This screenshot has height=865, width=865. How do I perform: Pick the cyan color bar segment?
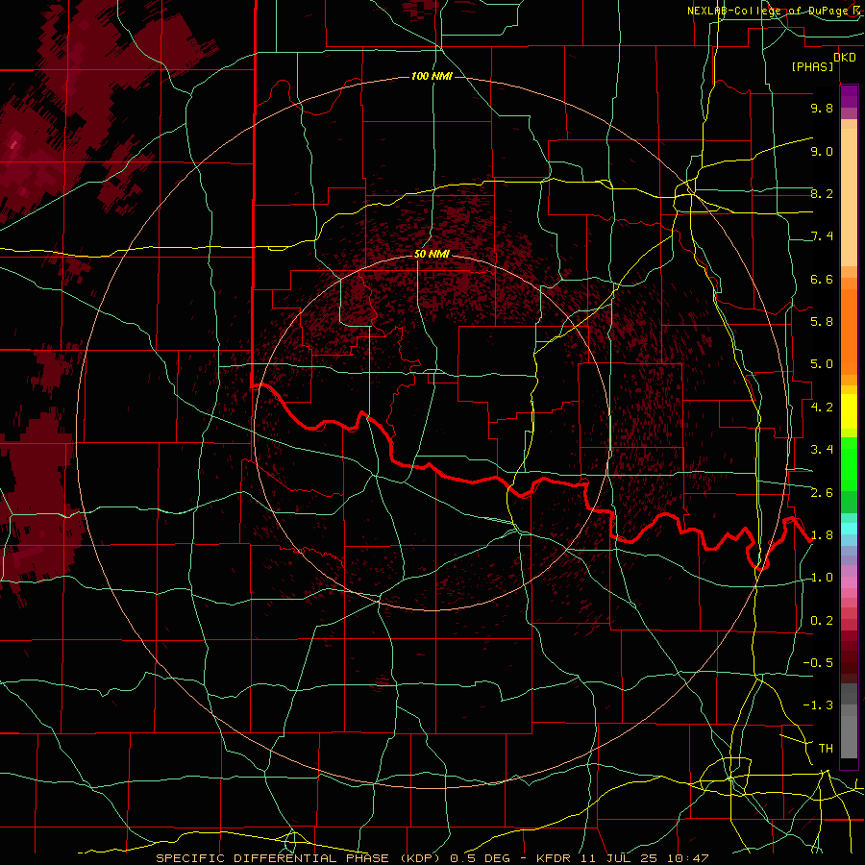point(849,529)
